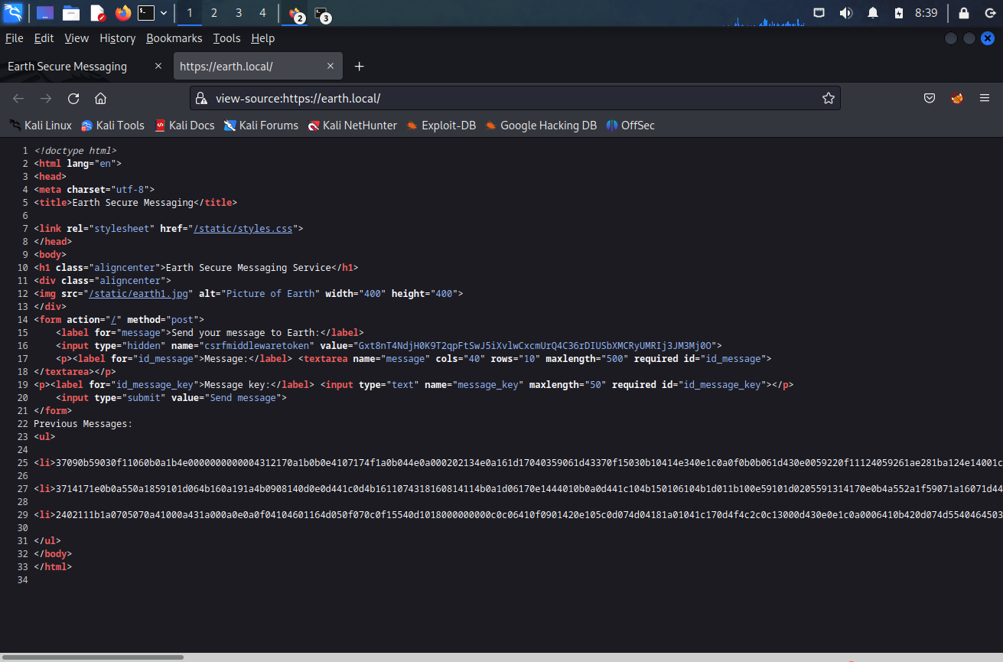Open the Exploit-DB bookmark

point(441,126)
